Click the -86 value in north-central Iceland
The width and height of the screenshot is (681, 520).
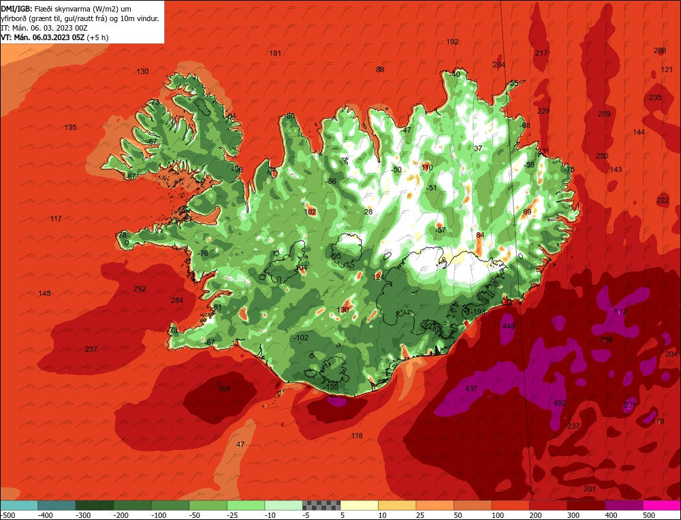click(332, 181)
